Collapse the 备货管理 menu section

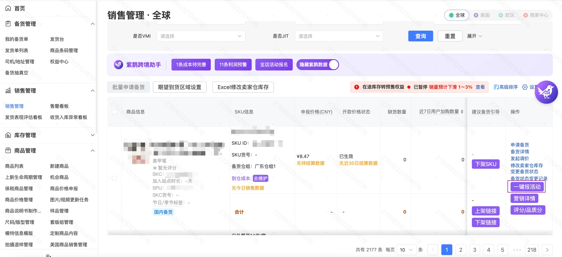[x=92, y=24]
